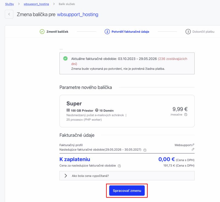The height and width of the screenshot is (202, 220).
Task: Show help for Cena za nasledujúce fakturačné obdobie
Action: point(119,166)
